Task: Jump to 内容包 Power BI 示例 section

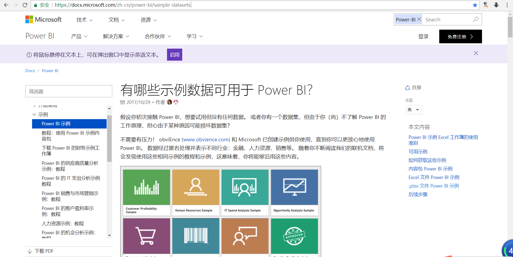Action: coord(430,169)
